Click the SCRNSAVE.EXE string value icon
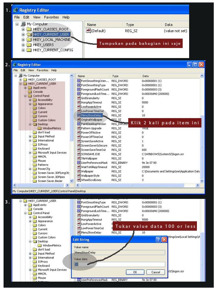 [x=79, y=154]
